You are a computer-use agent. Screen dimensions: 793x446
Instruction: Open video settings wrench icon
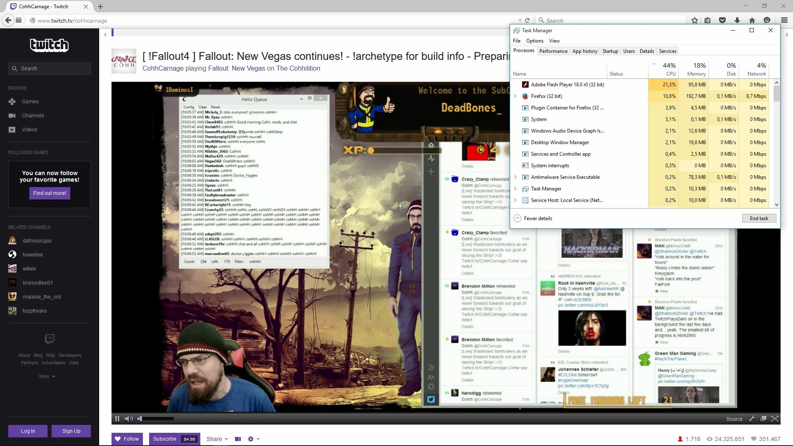click(752, 419)
